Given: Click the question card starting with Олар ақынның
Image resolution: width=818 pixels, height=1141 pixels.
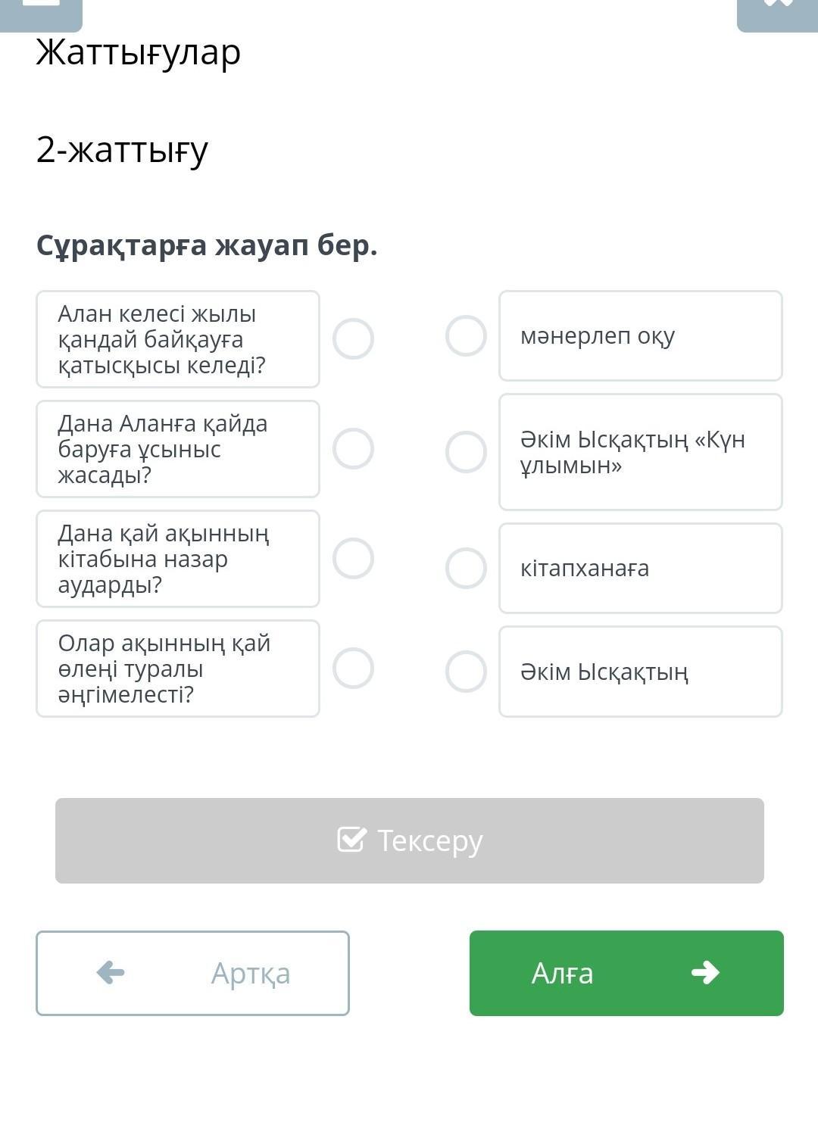Looking at the screenshot, I should pyautogui.click(x=178, y=669).
